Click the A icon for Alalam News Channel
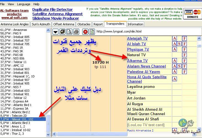The height and width of the screenshot is (138, 202). [175, 66]
